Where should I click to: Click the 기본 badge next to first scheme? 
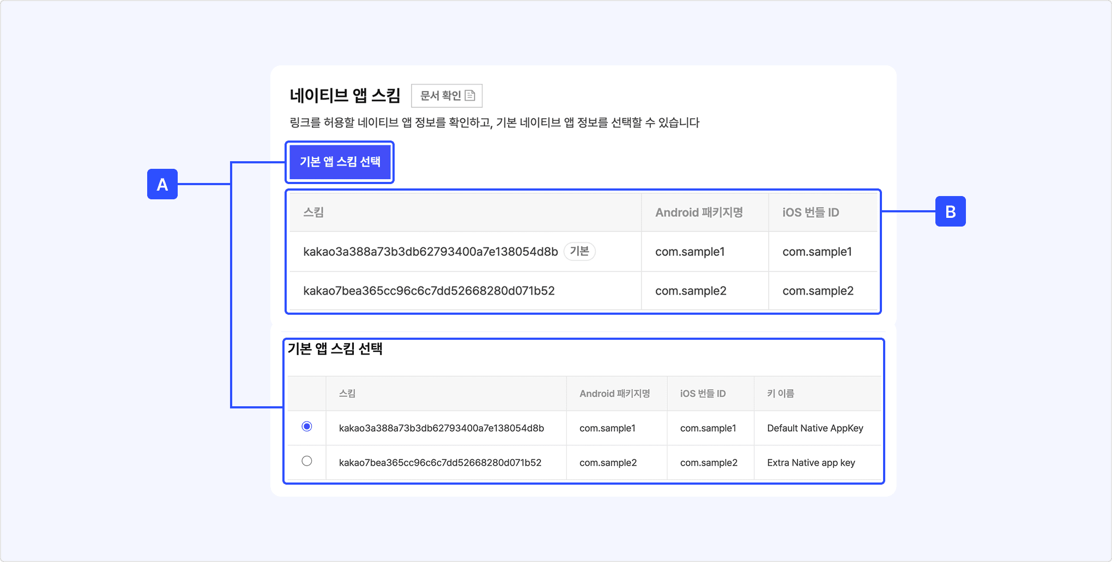click(579, 251)
